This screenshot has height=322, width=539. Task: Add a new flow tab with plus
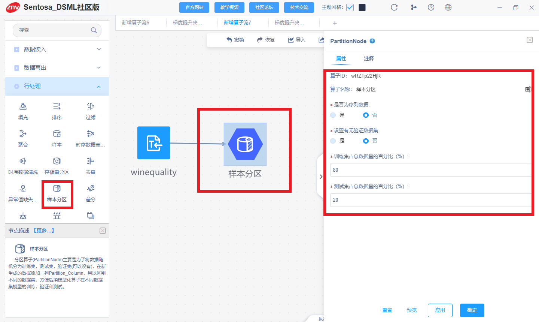335,23
